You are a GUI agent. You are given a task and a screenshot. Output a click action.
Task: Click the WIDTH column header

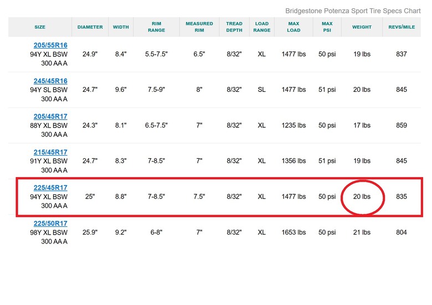[x=121, y=27]
